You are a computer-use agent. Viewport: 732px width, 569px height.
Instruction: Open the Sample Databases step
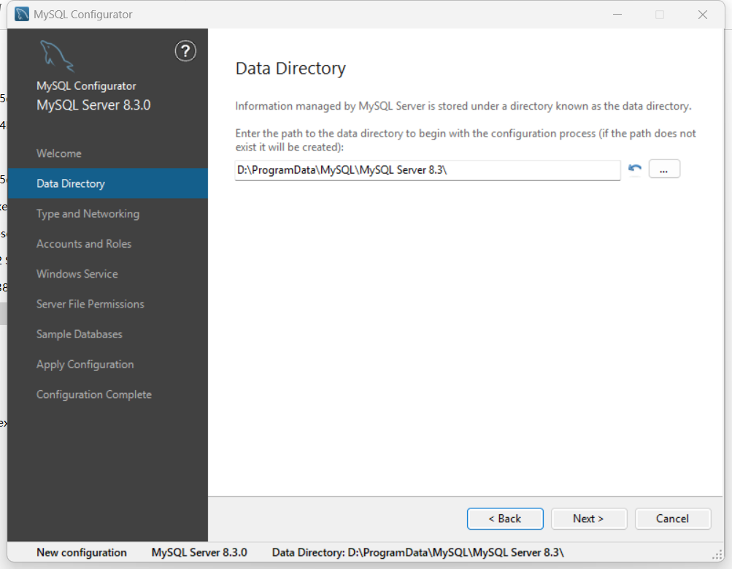point(107,334)
